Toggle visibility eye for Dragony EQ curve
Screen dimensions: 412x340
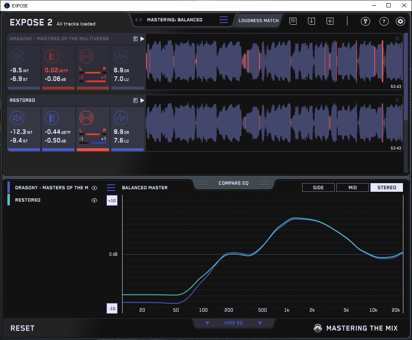click(x=94, y=188)
